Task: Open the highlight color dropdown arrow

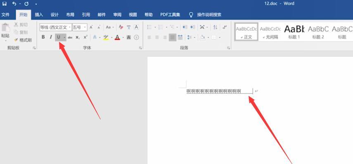Action: coord(111,38)
